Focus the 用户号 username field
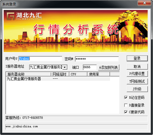 tap(40, 59)
